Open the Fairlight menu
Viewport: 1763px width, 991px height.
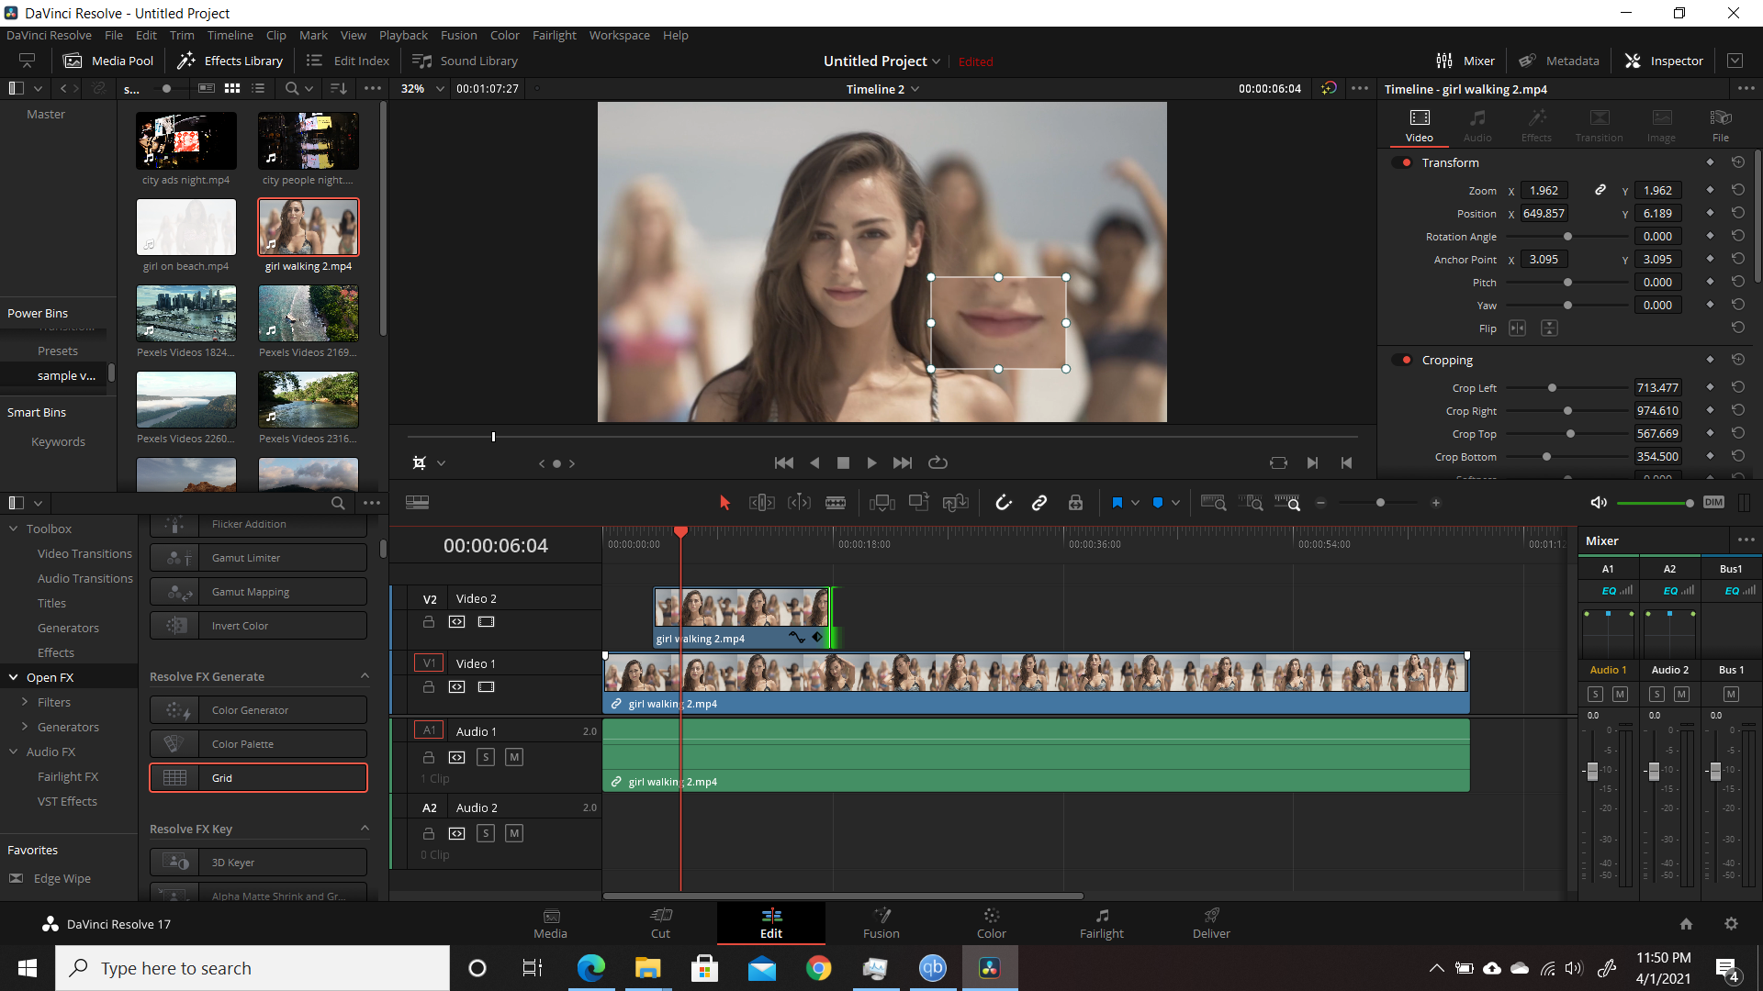555,35
